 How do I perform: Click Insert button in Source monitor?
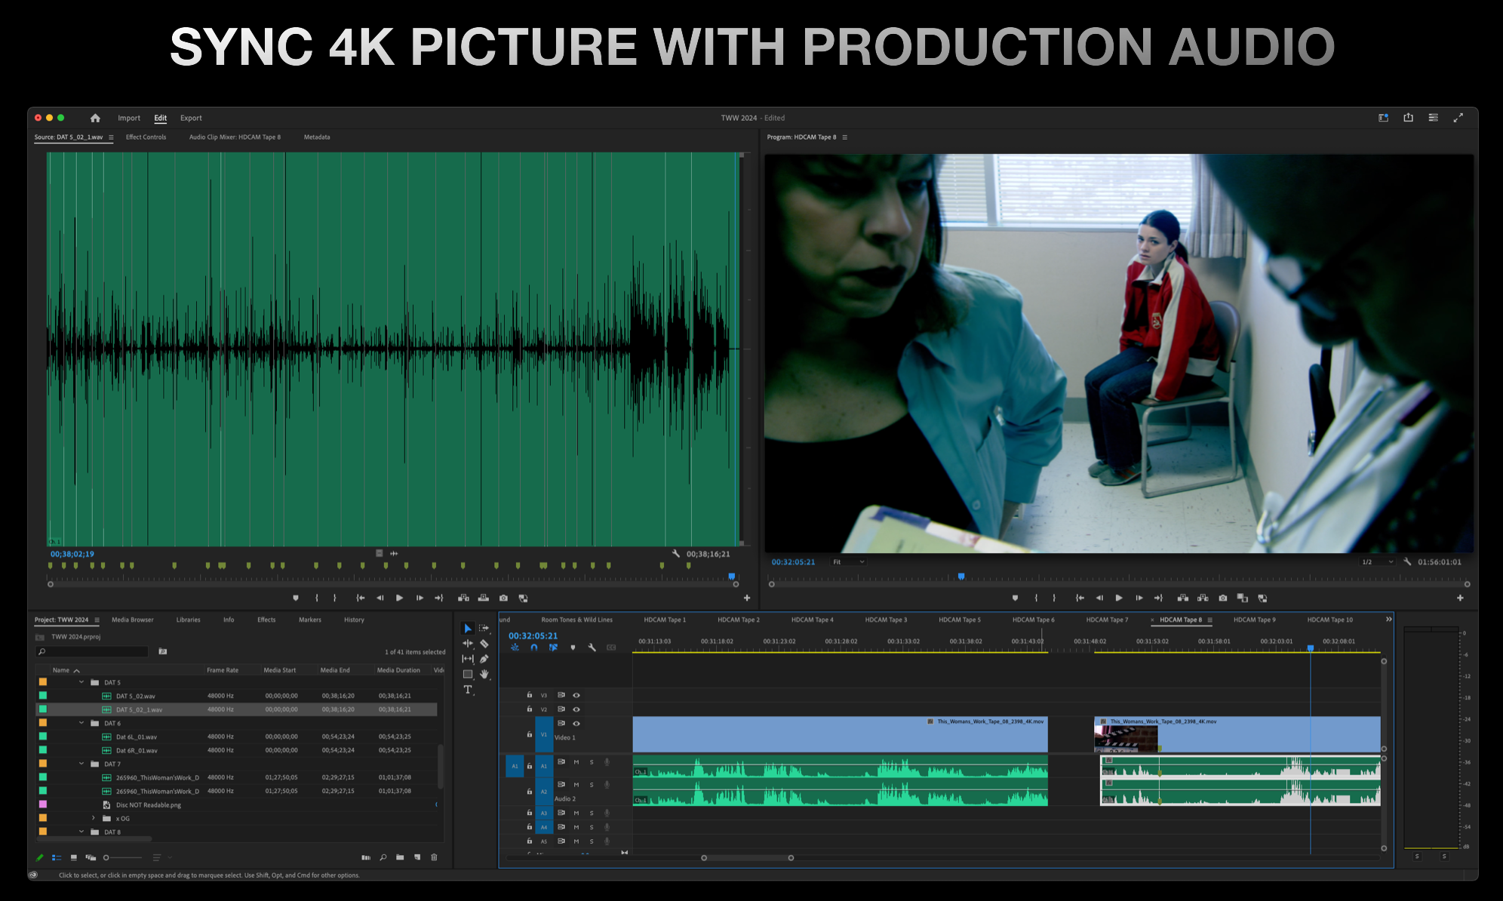click(463, 598)
